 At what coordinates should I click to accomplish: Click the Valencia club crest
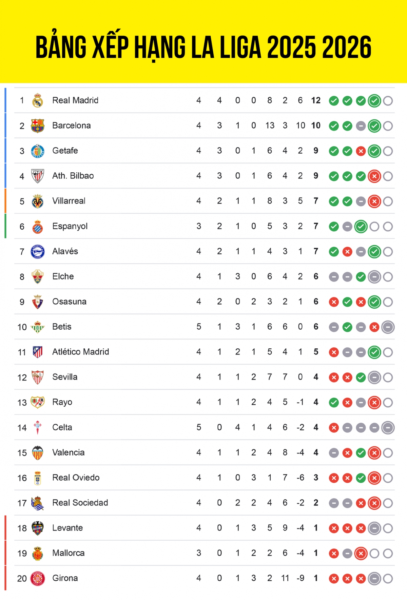38,453
